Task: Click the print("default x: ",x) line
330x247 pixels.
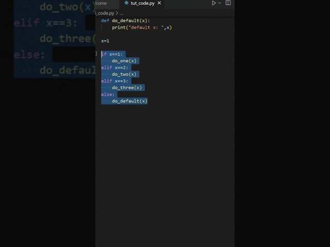Action: pyautogui.click(x=142, y=27)
